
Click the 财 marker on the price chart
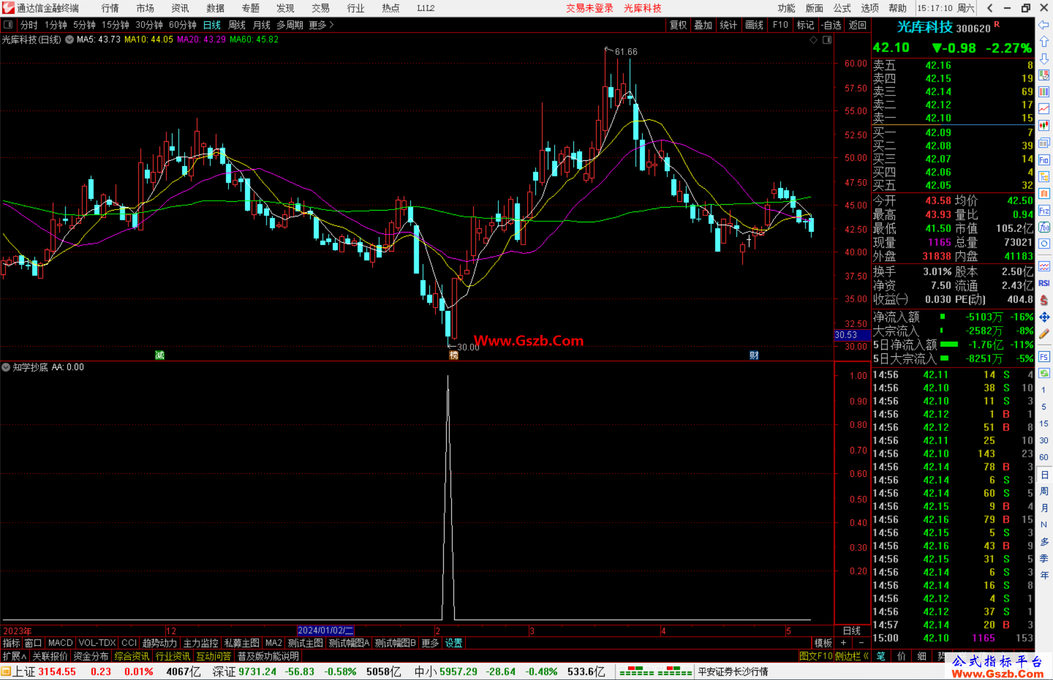pyautogui.click(x=754, y=355)
